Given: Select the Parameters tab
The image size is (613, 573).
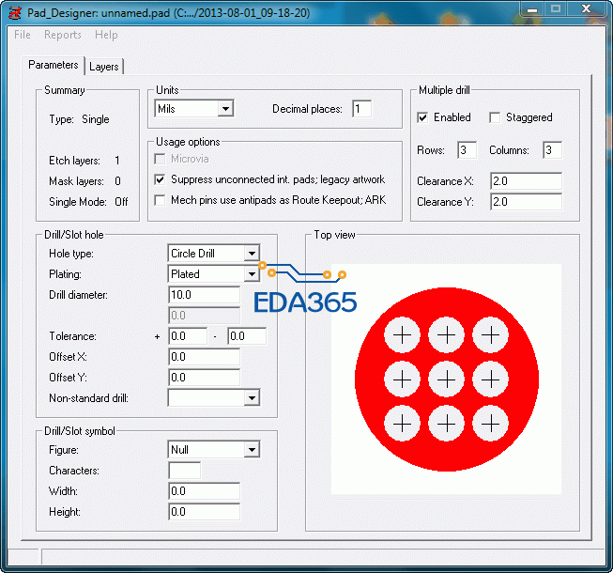Looking at the screenshot, I should [54, 65].
